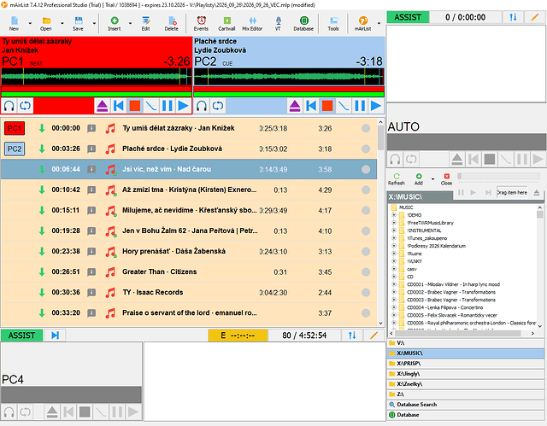Fade out player PC1
The height and width of the screenshot is (426, 547).
click(x=150, y=106)
